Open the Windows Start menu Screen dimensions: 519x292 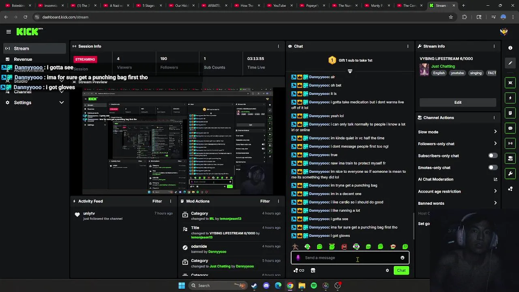182,286
